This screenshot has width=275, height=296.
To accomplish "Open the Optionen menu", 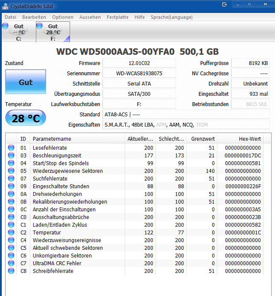I will 63,17.
